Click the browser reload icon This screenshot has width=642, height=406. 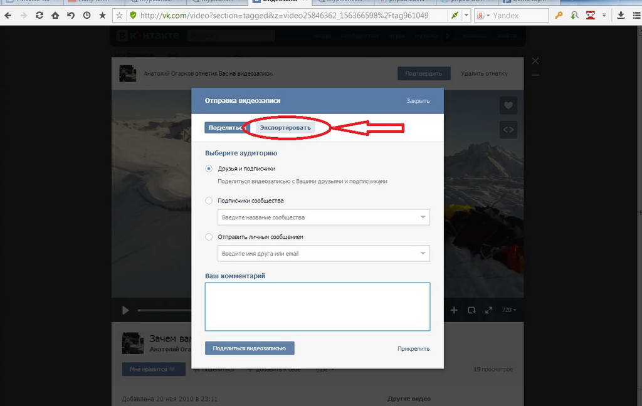(x=39, y=15)
